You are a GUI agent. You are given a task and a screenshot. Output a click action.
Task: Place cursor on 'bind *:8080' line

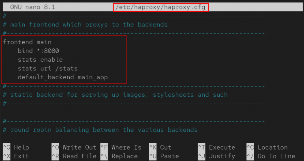(x=39, y=51)
